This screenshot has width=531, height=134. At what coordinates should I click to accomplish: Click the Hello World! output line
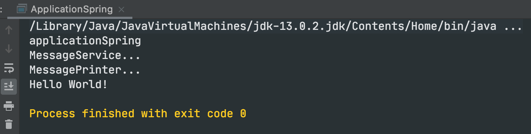click(68, 84)
